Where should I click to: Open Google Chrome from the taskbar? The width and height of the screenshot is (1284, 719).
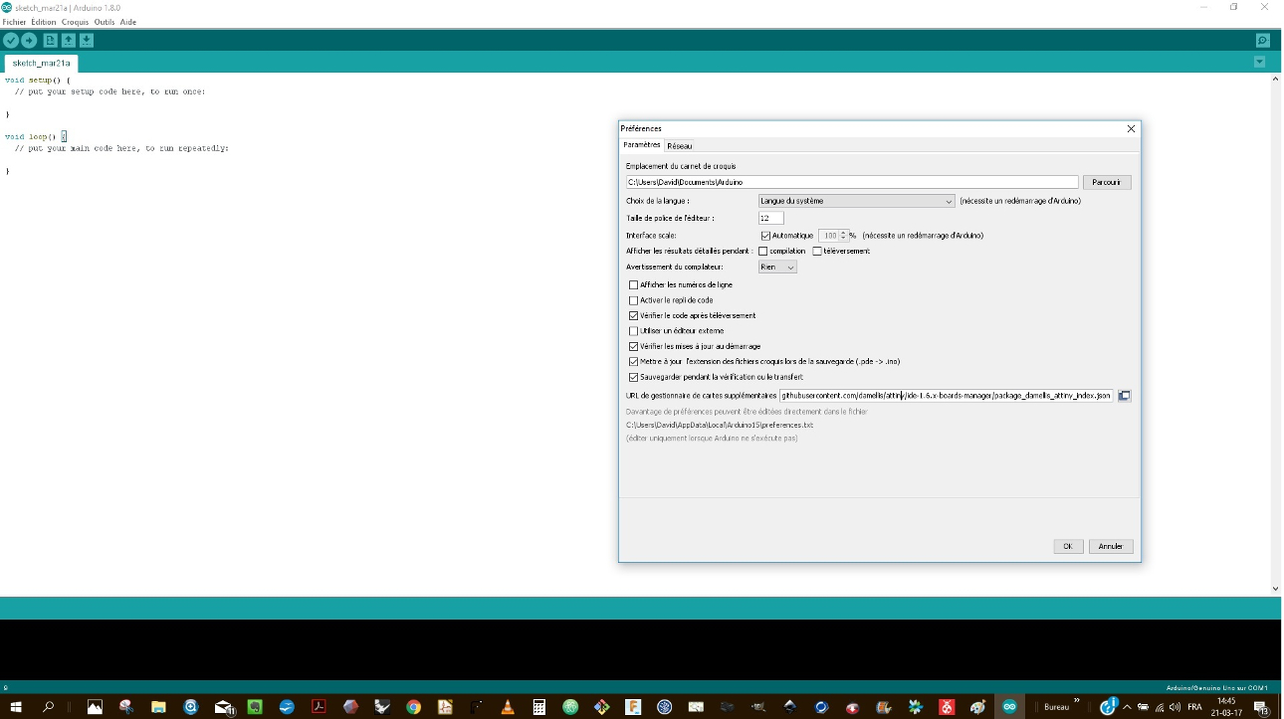[413, 707]
